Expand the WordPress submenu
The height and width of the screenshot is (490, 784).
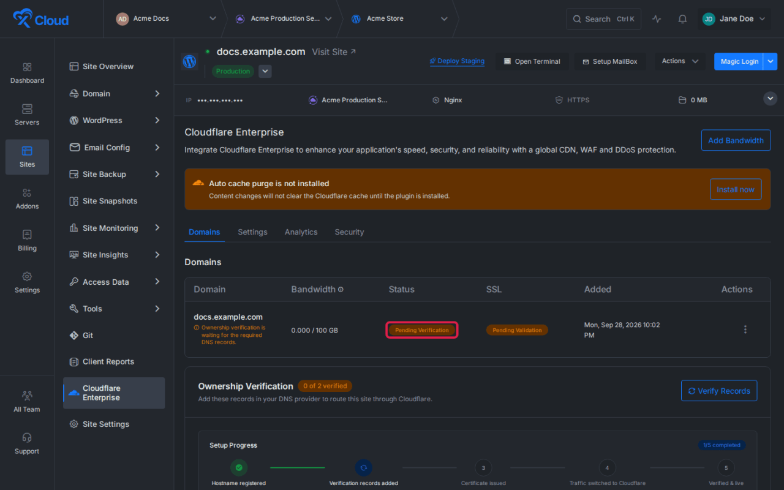(x=157, y=121)
